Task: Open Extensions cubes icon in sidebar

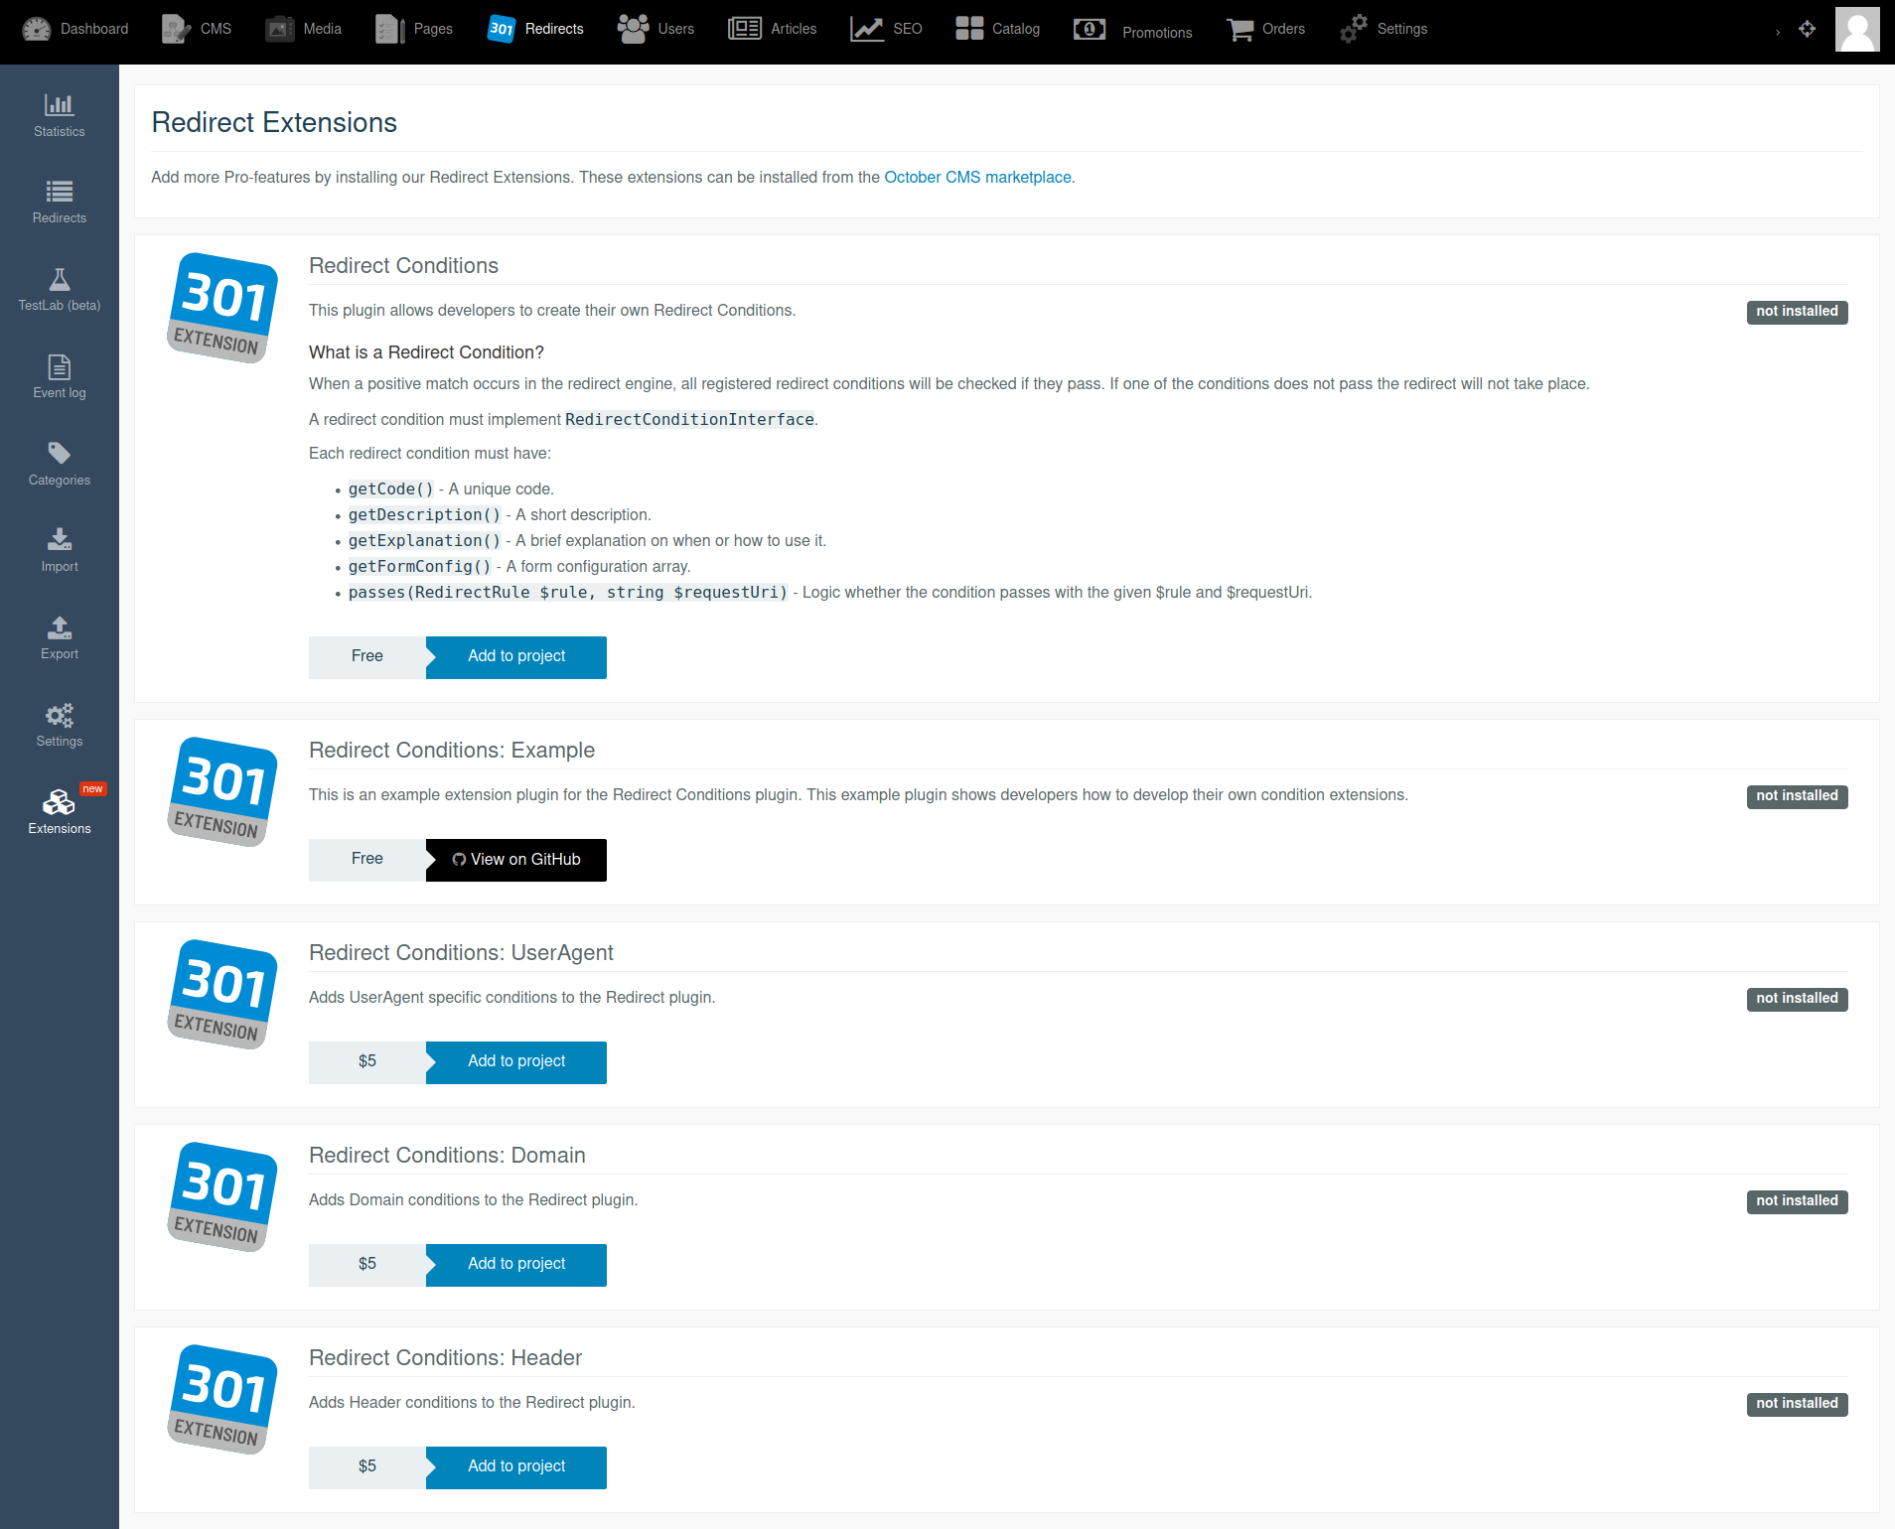Action: (60, 801)
